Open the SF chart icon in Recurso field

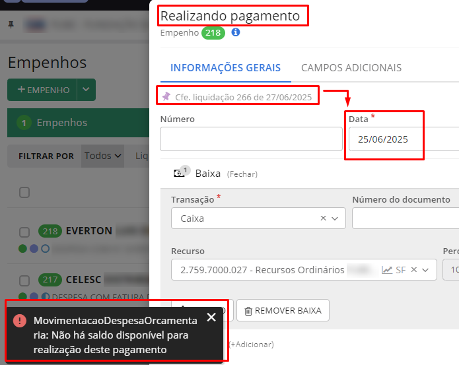[x=387, y=270]
